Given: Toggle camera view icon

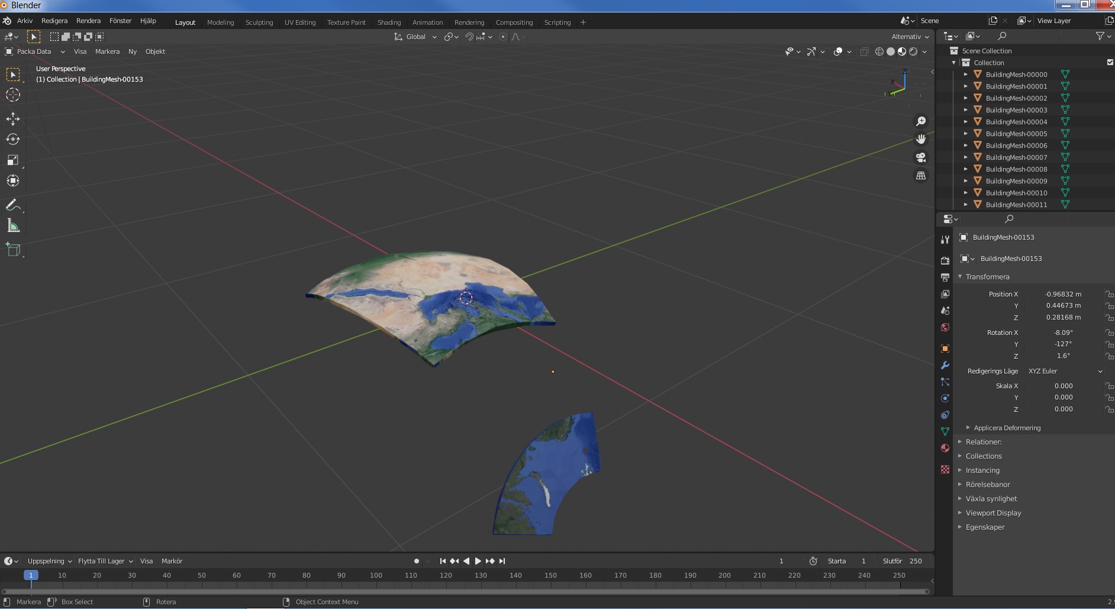Looking at the screenshot, I should pyautogui.click(x=921, y=157).
